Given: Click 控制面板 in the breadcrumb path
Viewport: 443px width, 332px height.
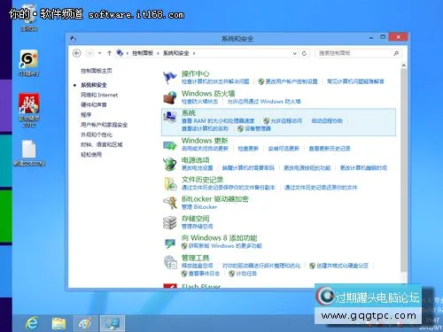Looking at the screenshot, I should click(x=143, y=53).
